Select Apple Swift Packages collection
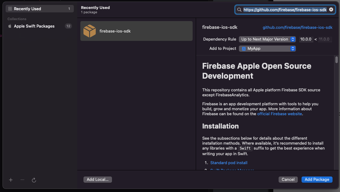This screenshot has height=192, width=340. point(34,26)
